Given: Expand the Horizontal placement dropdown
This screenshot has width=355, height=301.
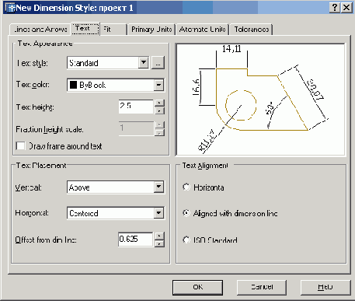Looking at the screenshot, I should click(158, 213).
